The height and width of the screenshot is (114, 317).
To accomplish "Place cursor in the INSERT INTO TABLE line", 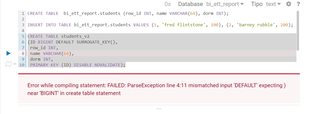I will coord(160,25).
